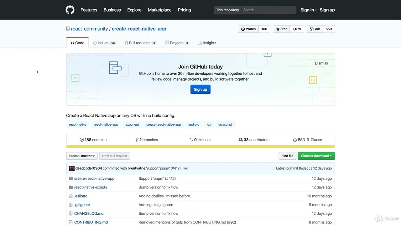Open the brentvatne committer link
This screenshot has height=225, width=401.
click(137, 168)
